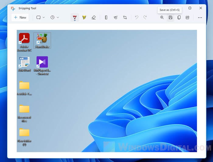The image size is (213, 162).
Task: Select the rectangle snipping mode icon
Action: coord(38,17)
